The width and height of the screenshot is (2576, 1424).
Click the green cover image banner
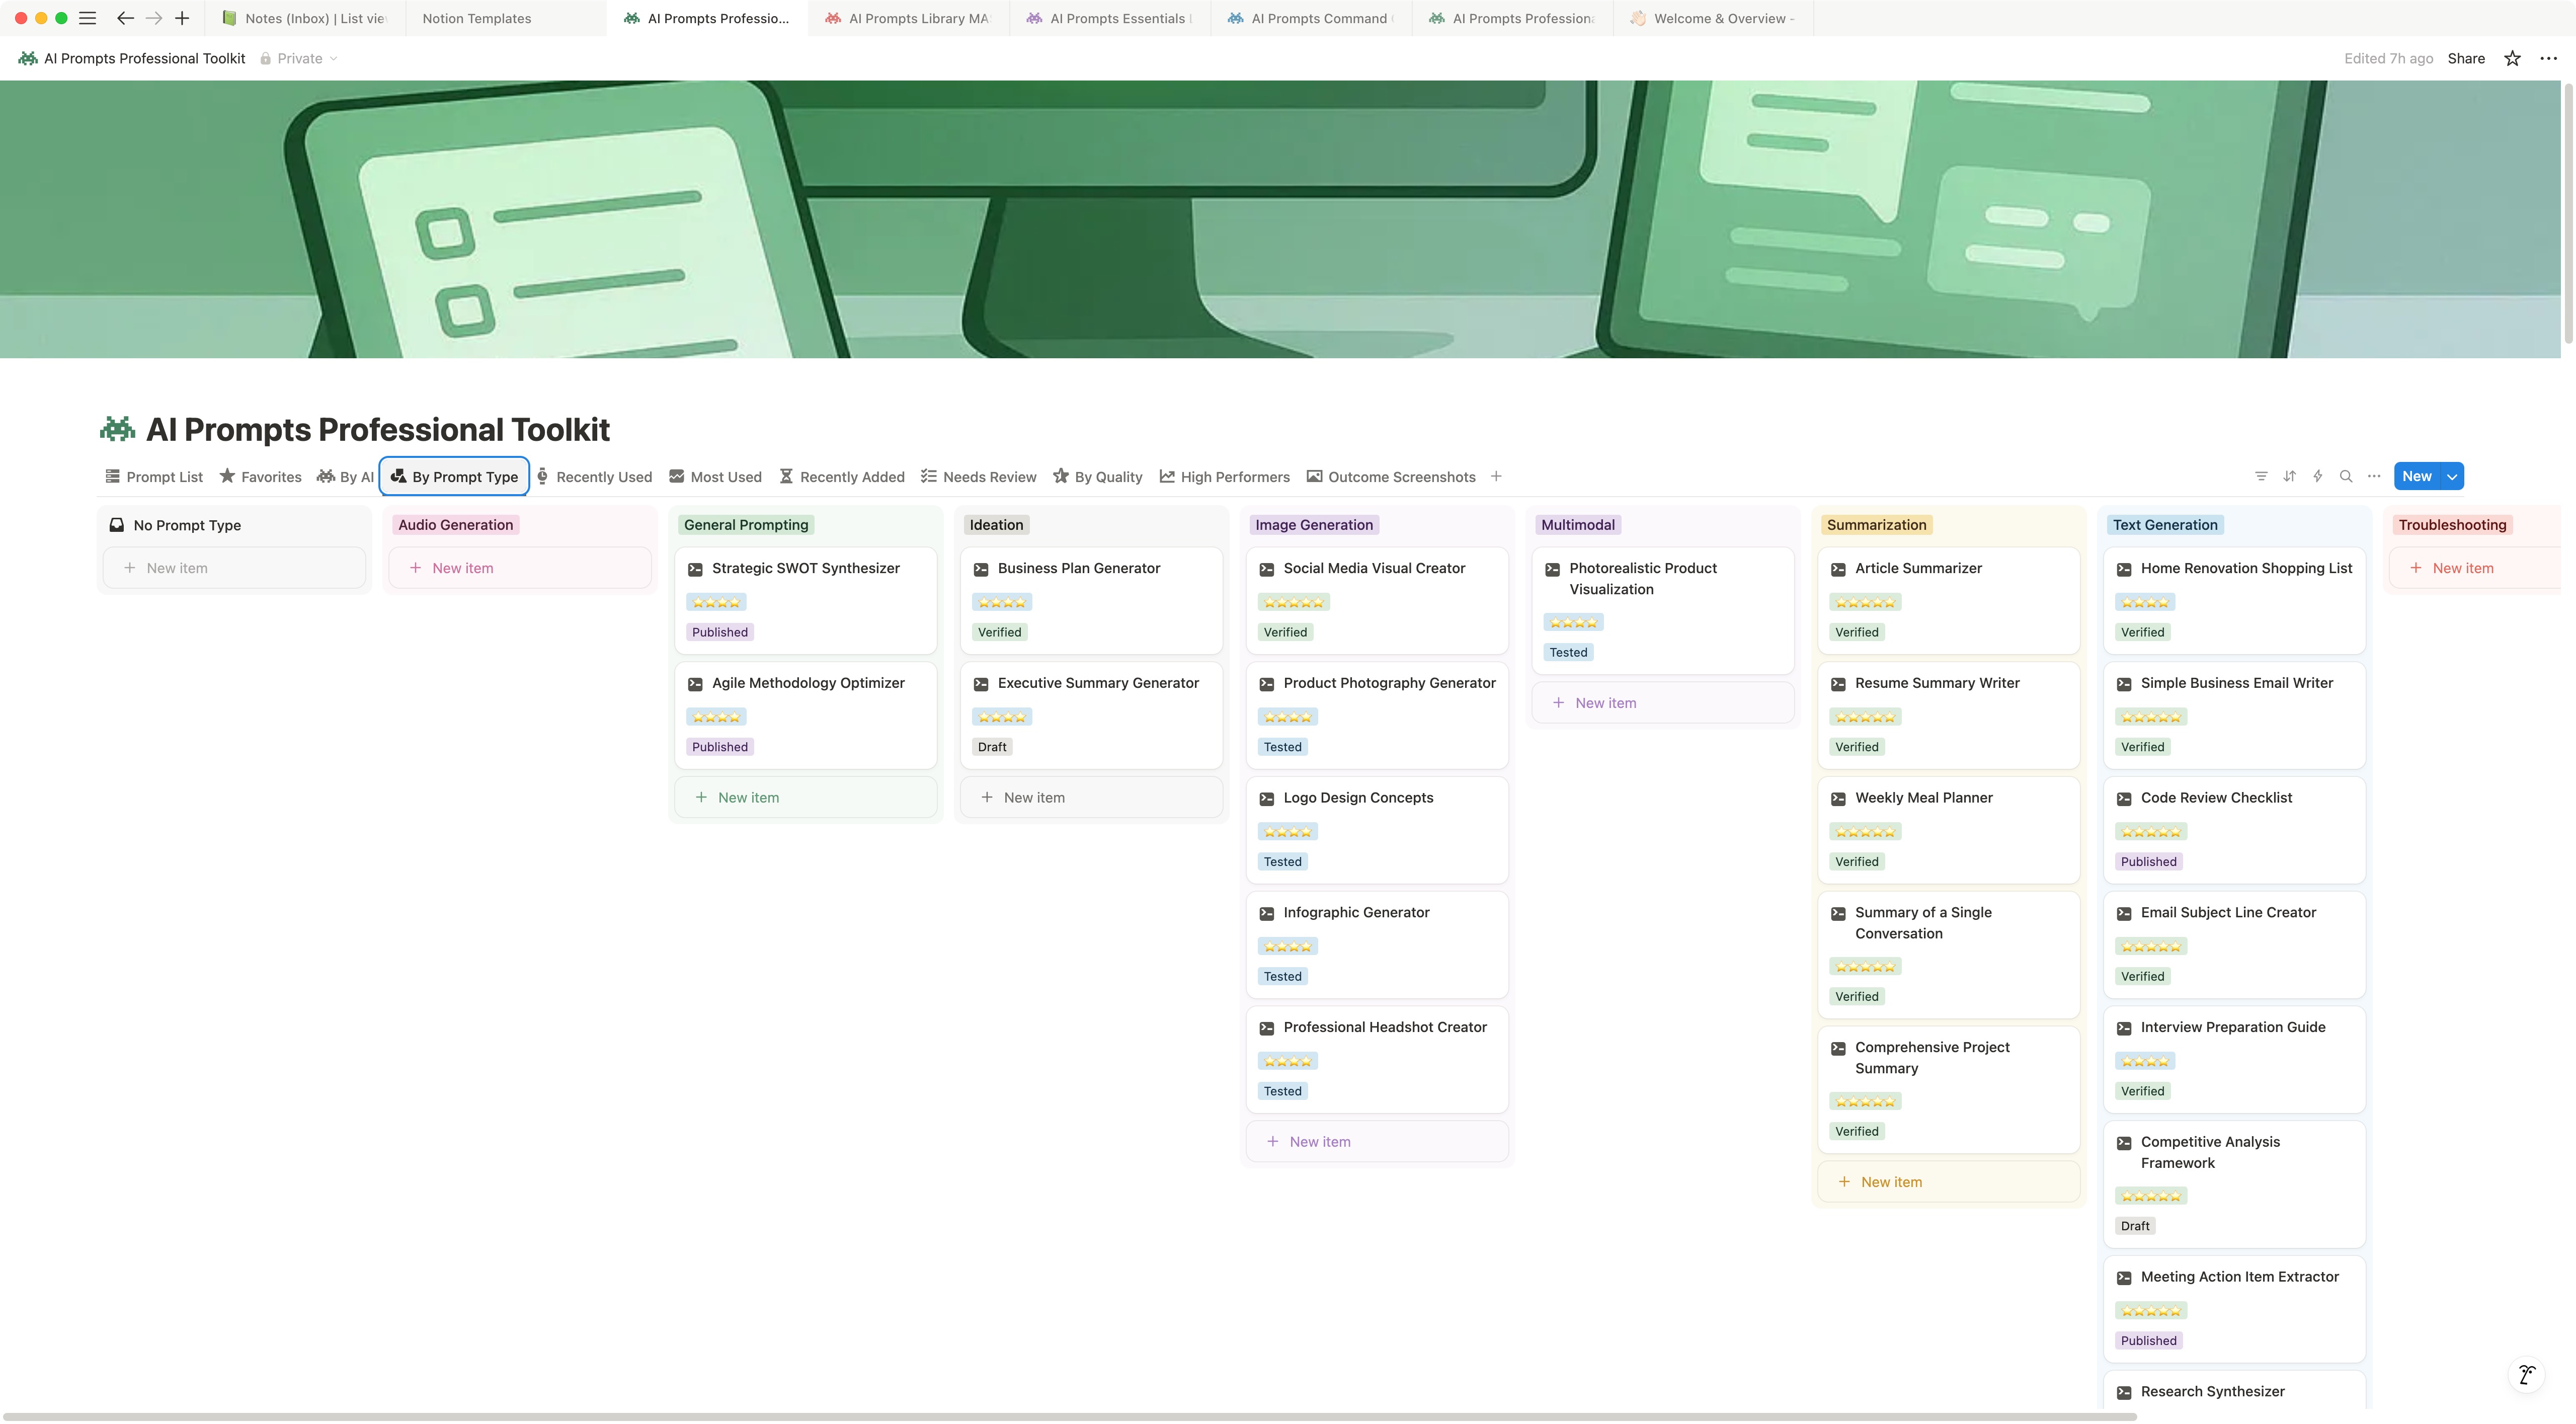[1280, 219]
